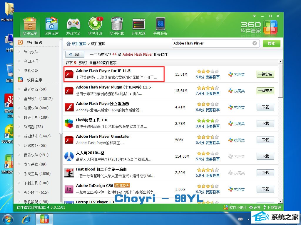Download Adobe Flash Player Uninstaller

tap(265, 140)
